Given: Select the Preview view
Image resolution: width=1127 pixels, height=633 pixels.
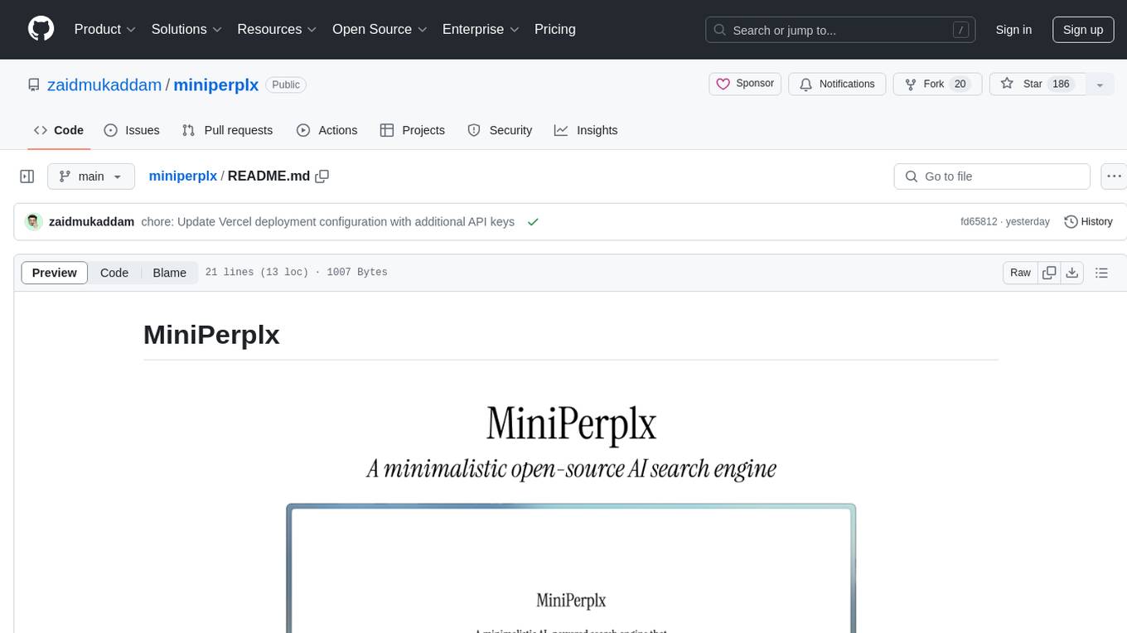Looking at the screenshot, I should click(x=55, y=273).
